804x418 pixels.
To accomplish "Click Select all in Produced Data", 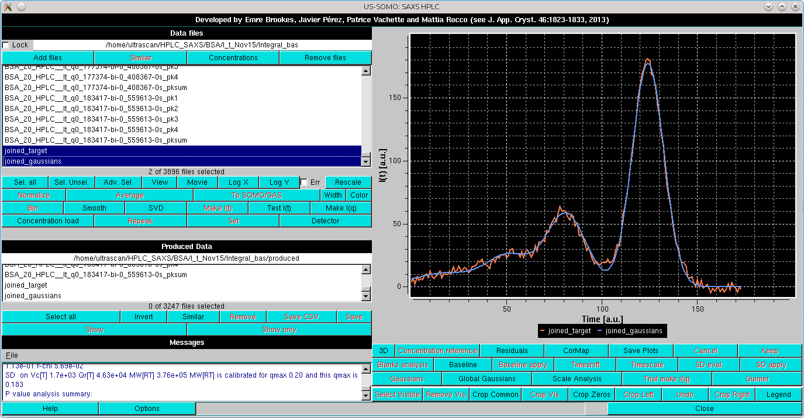I will coord(61,317).
